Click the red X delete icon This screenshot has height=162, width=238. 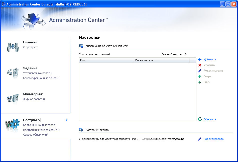click(200, 65)
